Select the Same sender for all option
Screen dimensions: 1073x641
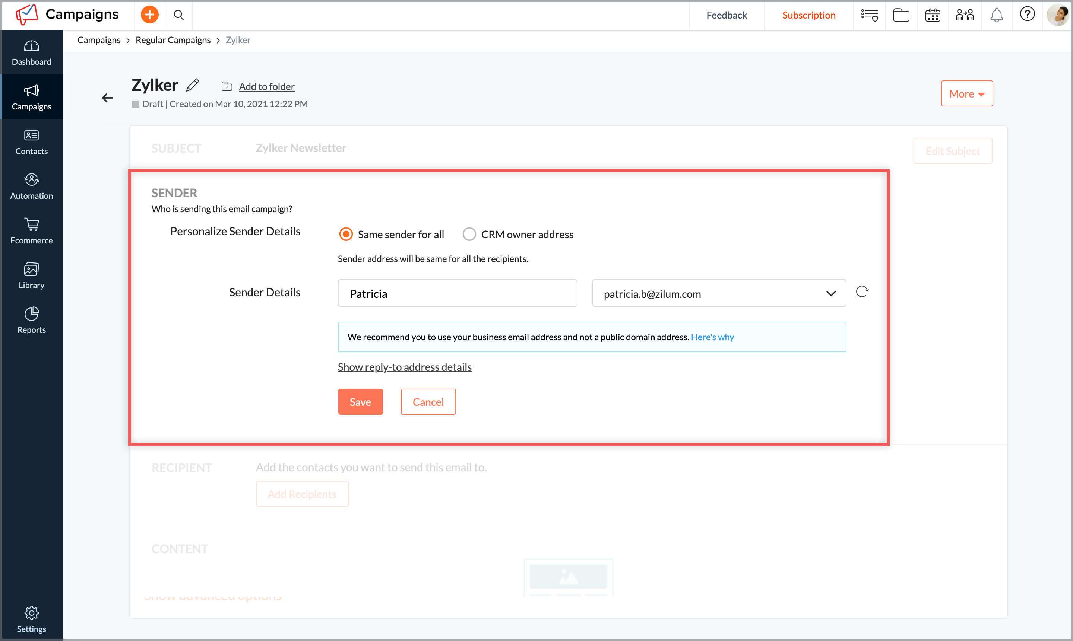pyautogui.click(x=345, y=234)
